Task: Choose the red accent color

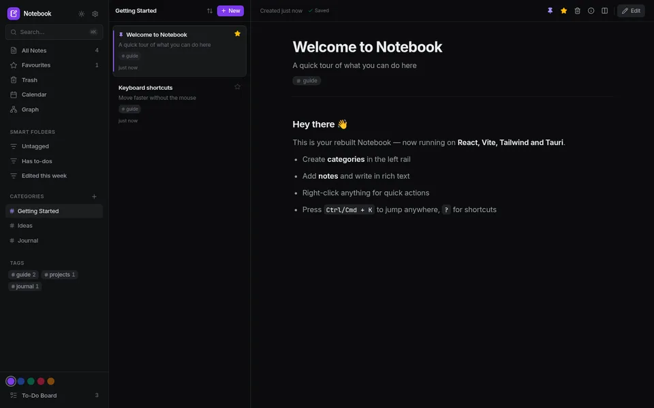Action: [x=41, y=381]
